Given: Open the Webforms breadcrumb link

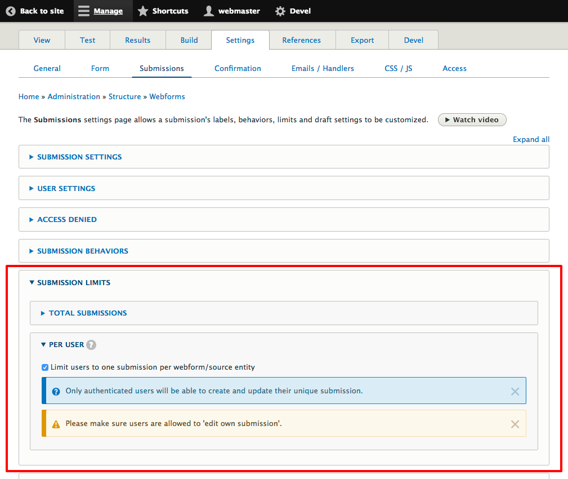Looking at the screenshot, I should (x=167, y=96).
